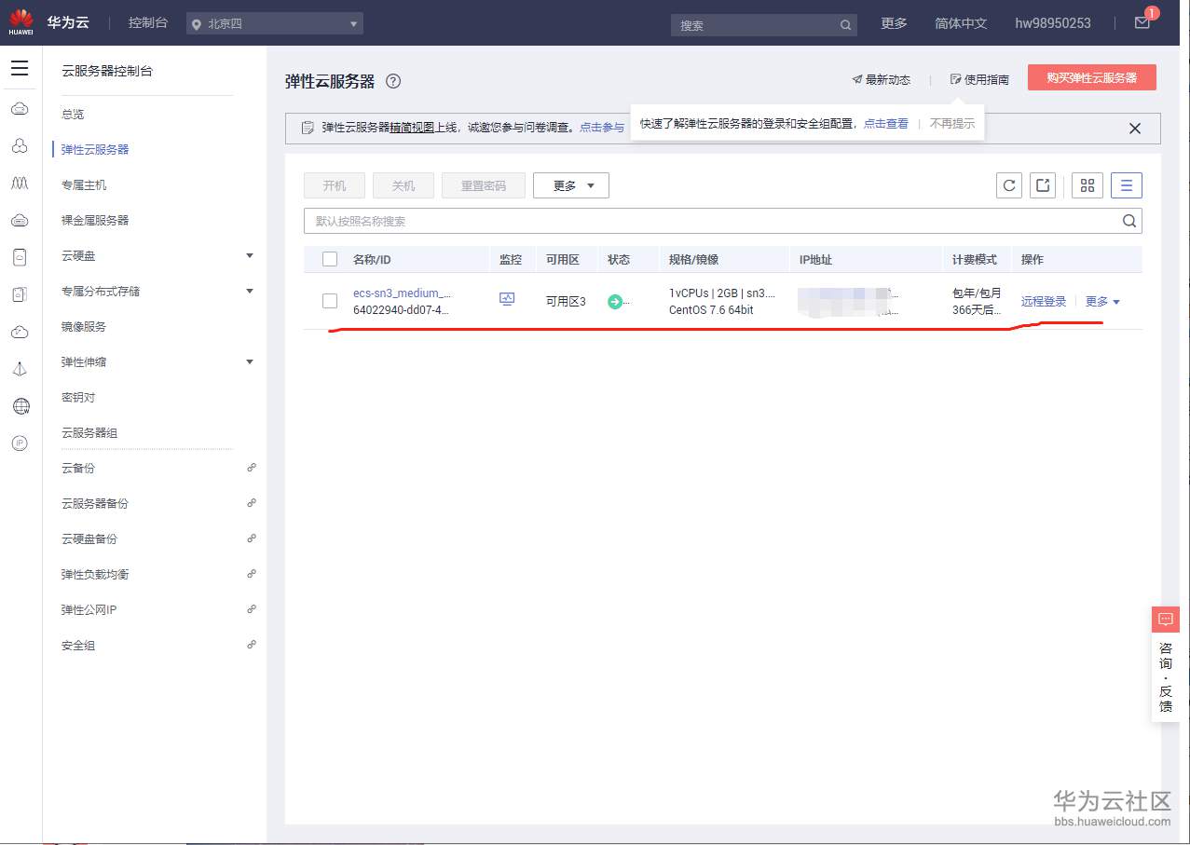Switch to card grid view
1190x845 pixels.
click(1087, 185)
